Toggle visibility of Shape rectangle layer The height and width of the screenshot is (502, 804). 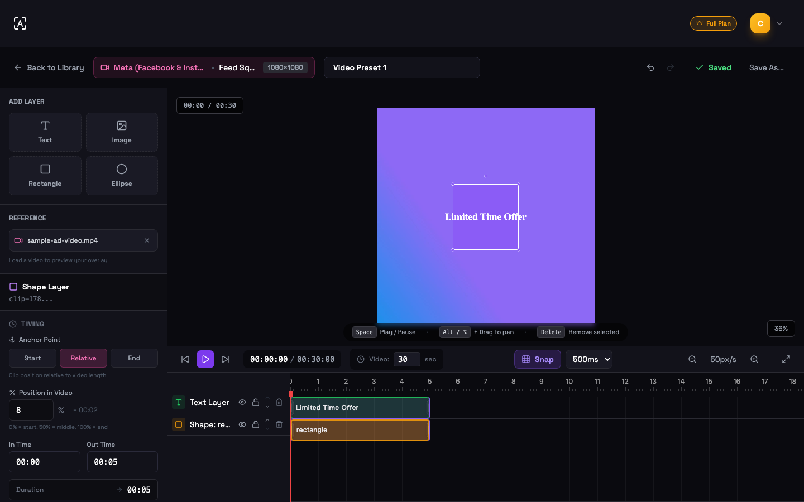[x=242, y=424]
